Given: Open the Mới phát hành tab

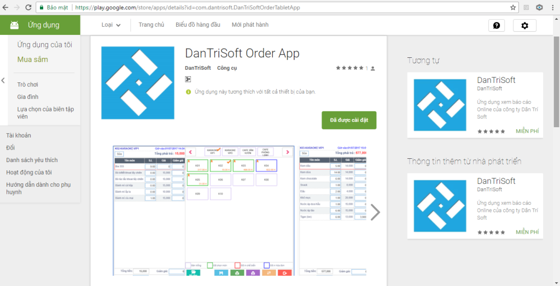Looking at the screenshot, I should click(x=250, y=25).
